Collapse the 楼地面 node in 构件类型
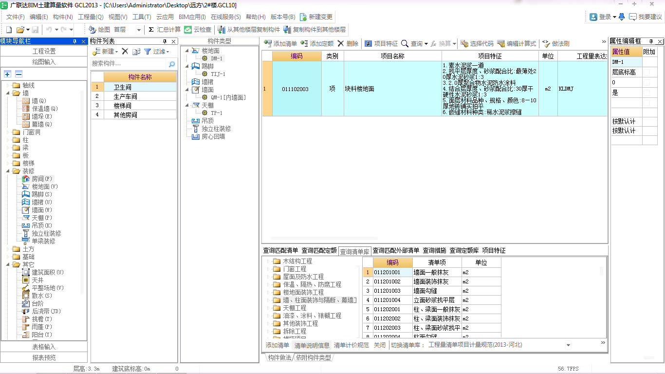 (x=187, y=51)
